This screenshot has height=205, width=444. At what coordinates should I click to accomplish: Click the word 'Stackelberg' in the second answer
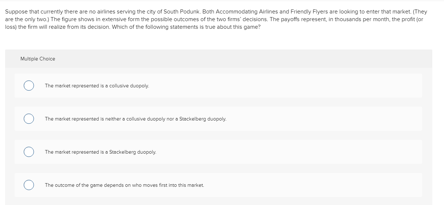click(193, 119)
